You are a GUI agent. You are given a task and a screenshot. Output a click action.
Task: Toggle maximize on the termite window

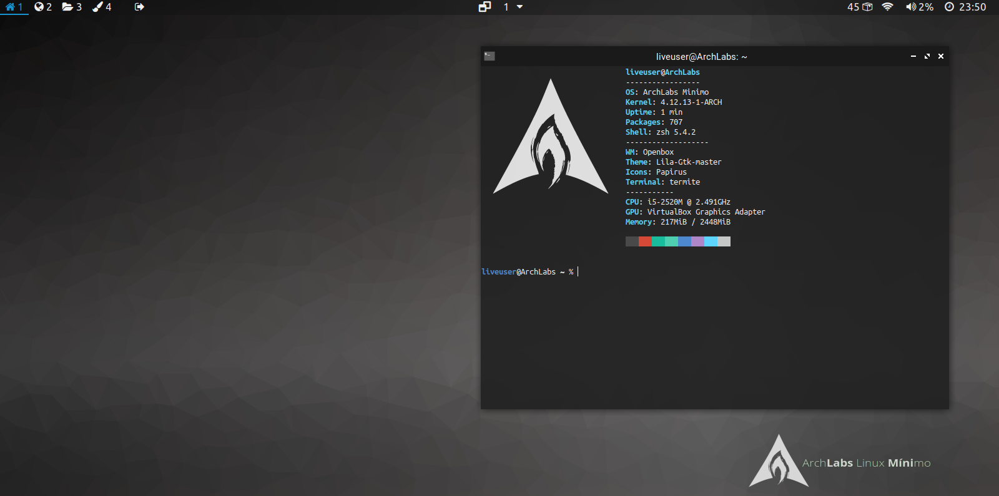pos(927,56)
